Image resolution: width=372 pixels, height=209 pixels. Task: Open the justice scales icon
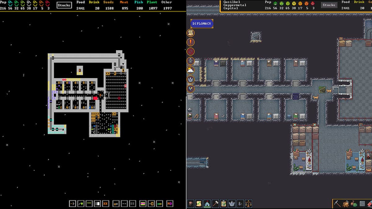(248, 204)
